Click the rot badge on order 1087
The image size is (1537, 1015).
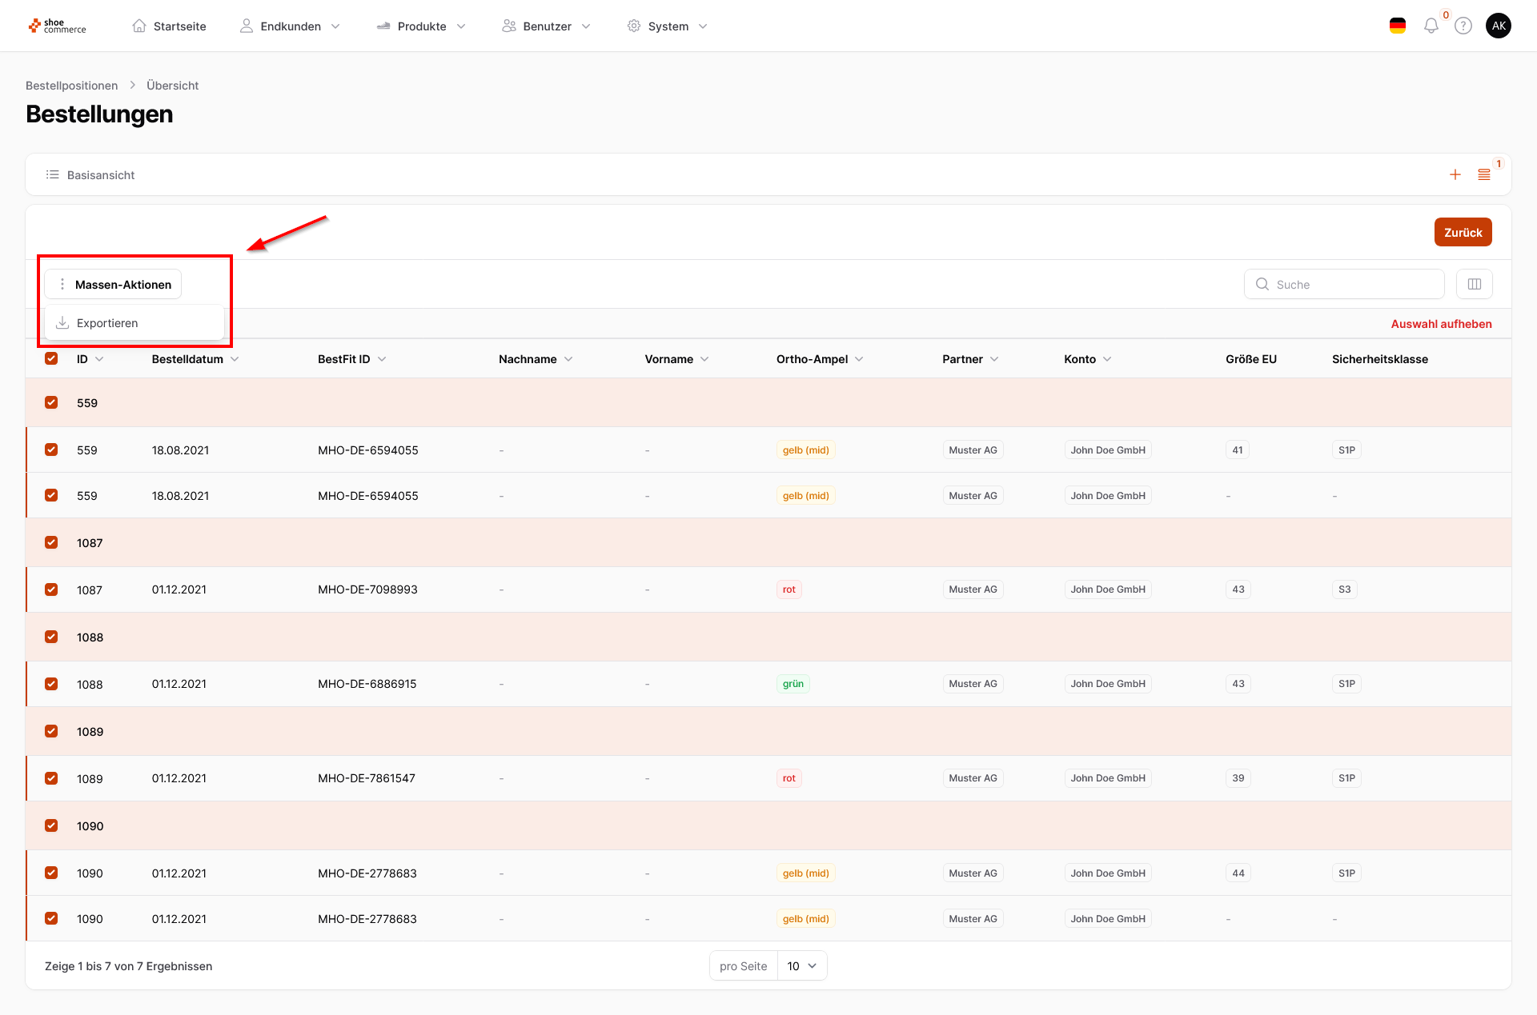click(789, 589)
